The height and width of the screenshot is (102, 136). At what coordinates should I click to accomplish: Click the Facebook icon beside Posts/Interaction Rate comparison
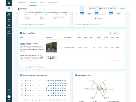point(21,75)
